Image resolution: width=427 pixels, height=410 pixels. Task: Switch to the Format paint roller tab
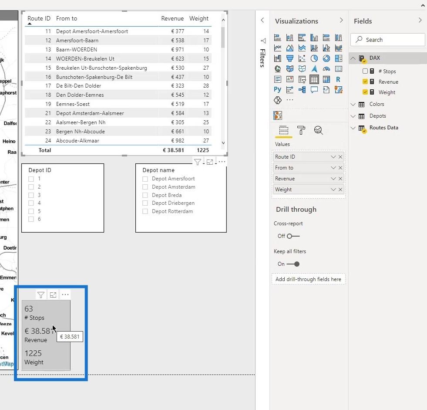coord(301,130)
